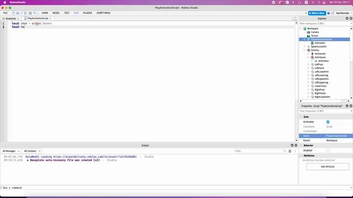
Task: Expand the SpawnLocation node
Action: pos(304,46)
